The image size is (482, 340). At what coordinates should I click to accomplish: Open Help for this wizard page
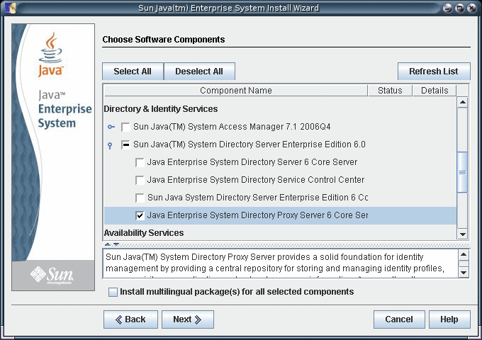click(x=449, y=319)
